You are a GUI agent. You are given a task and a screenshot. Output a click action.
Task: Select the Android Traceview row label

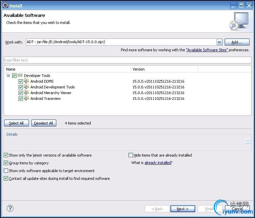(46, 99)
